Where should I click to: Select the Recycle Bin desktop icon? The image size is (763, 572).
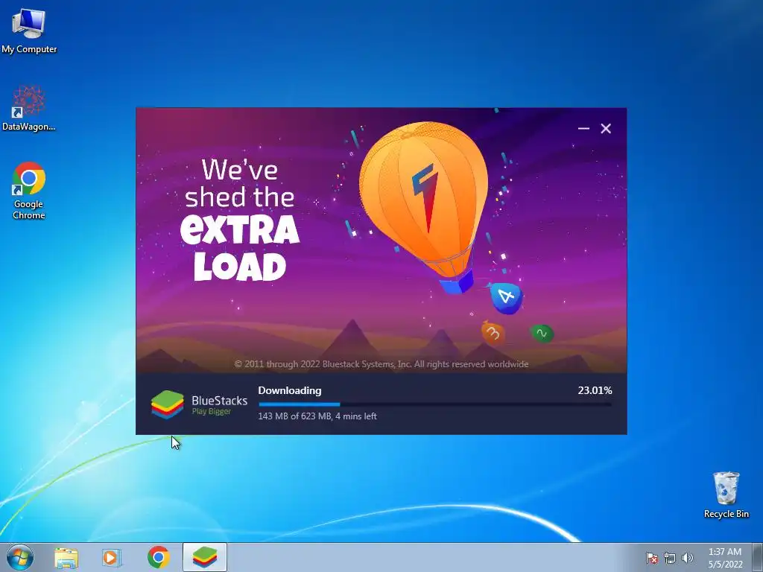[x=726, y=495]
